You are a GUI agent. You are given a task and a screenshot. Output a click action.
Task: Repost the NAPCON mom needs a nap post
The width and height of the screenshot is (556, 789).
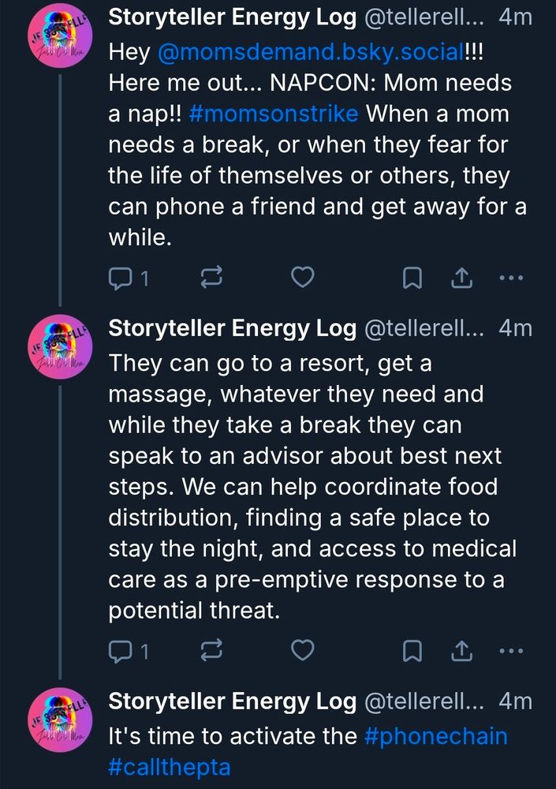211,277
